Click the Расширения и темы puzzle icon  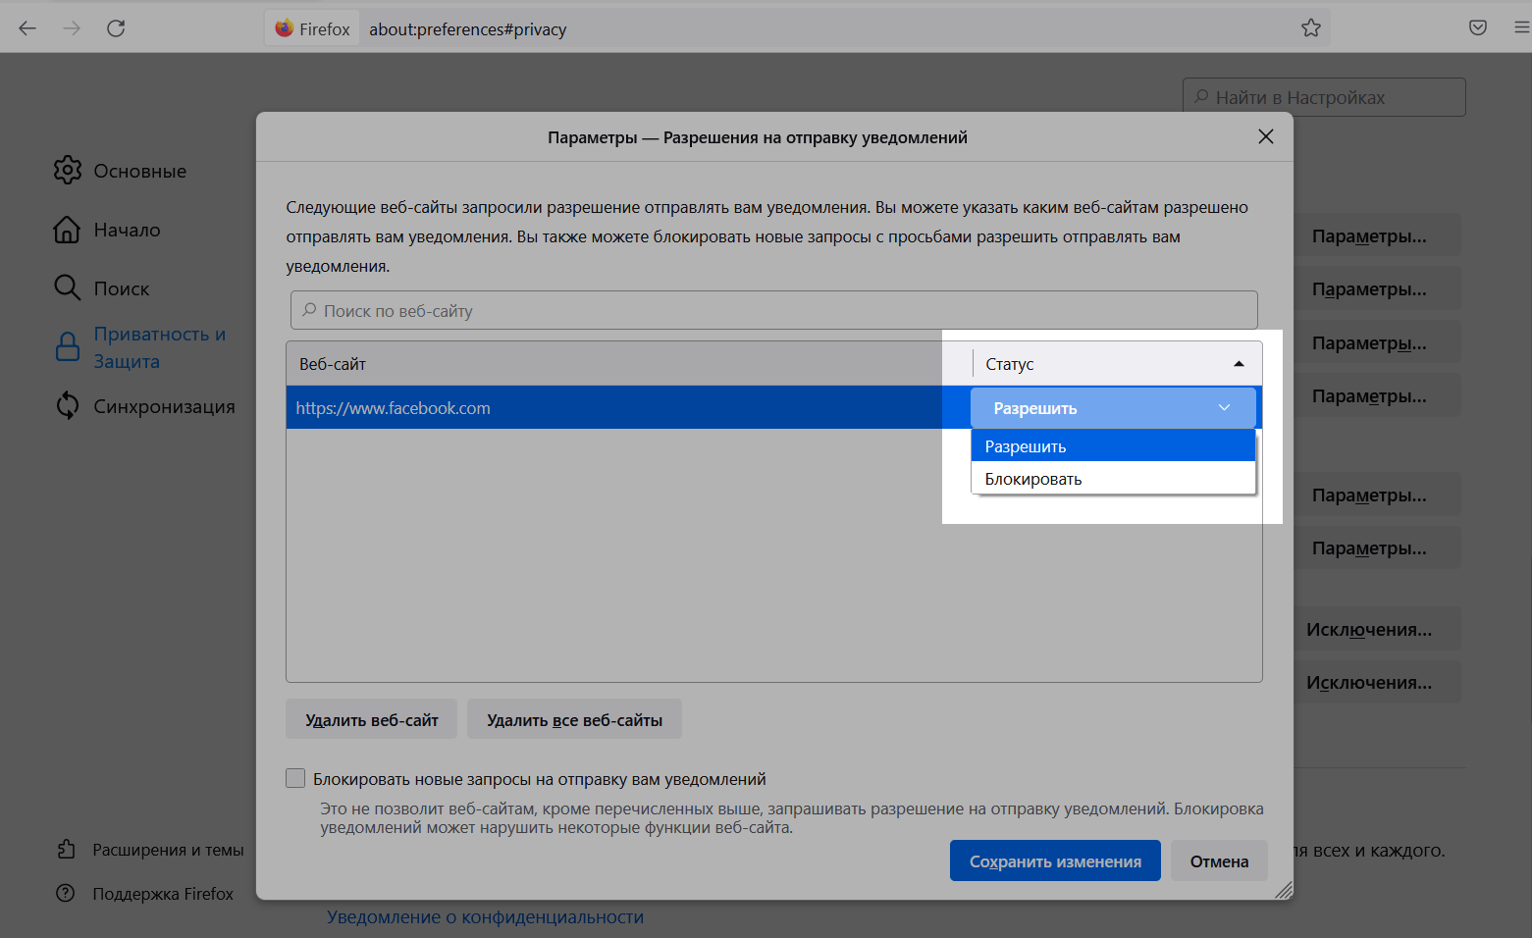pos(66,850)
